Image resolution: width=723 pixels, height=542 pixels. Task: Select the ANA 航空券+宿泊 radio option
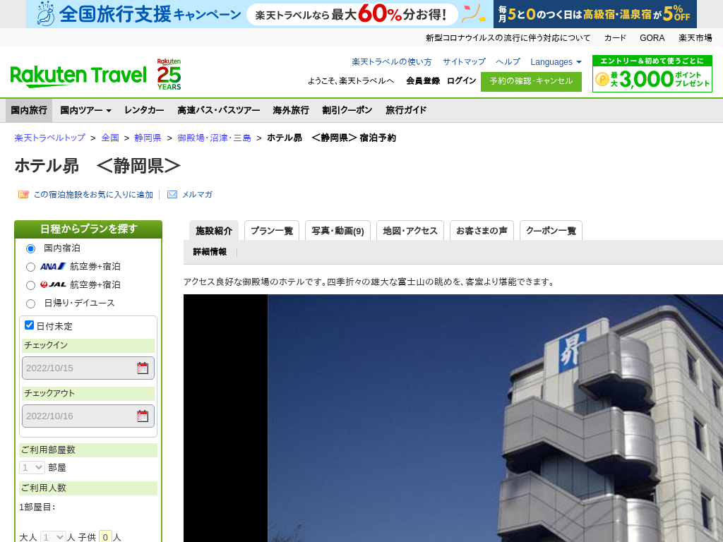(30, 267)
